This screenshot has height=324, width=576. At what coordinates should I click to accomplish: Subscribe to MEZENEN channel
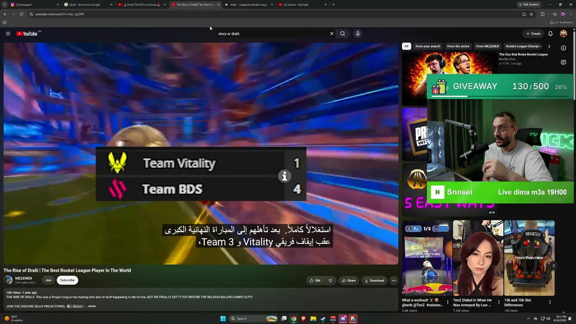pyautogui.click(x=67, y=280)
